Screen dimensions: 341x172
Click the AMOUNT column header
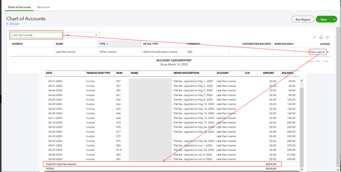click(269, 73)
